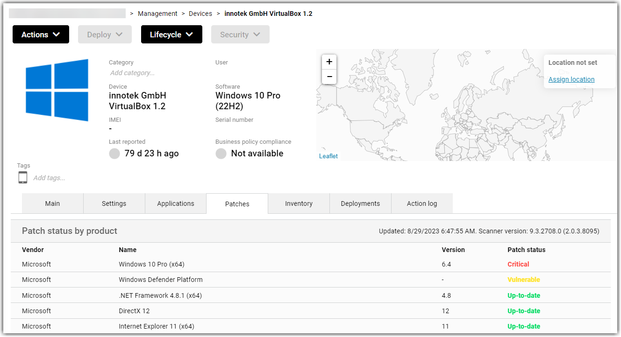Image resolution: width=621 pixels, height=337 pixels.
Task: Click the Patch status by product heading
Action: 70,231
